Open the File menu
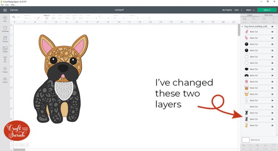 pyautogui.click(x=2, y=5)
